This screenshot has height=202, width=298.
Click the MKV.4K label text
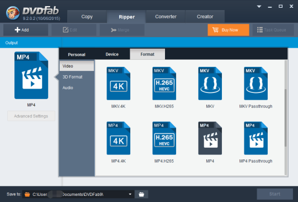(x=118, y=106)
